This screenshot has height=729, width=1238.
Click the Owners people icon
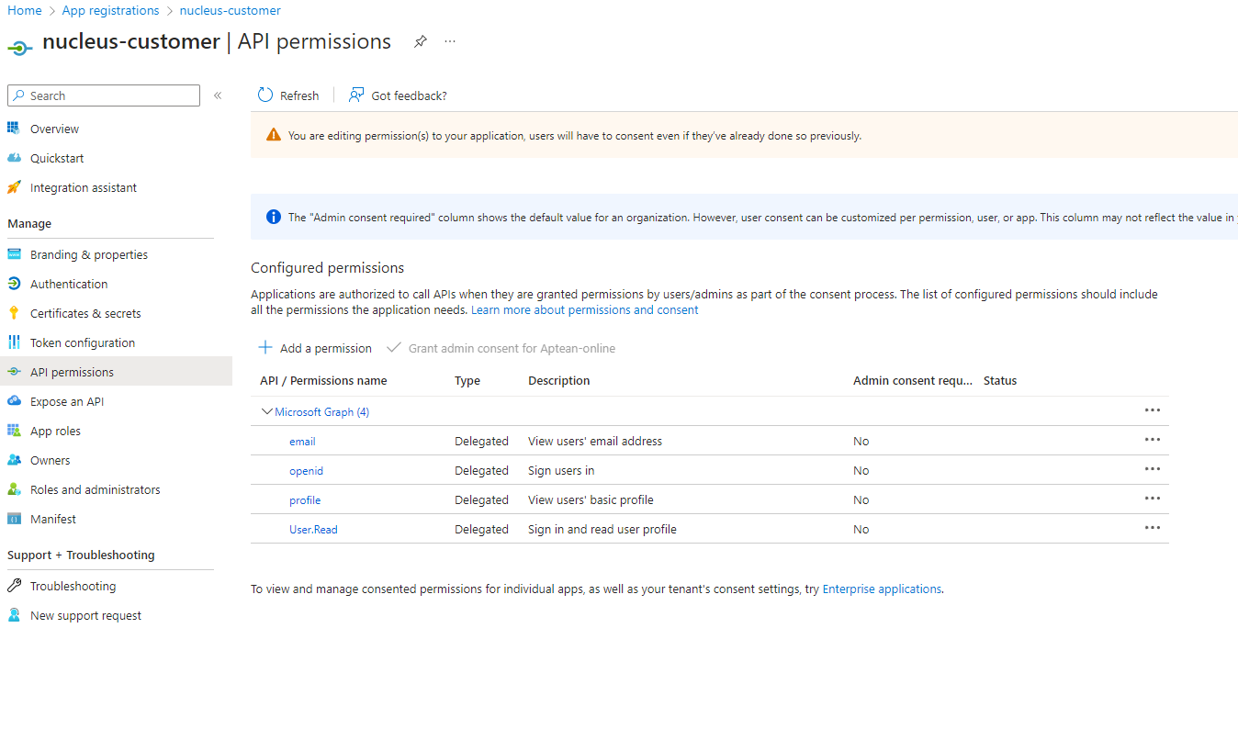(14, 460)
